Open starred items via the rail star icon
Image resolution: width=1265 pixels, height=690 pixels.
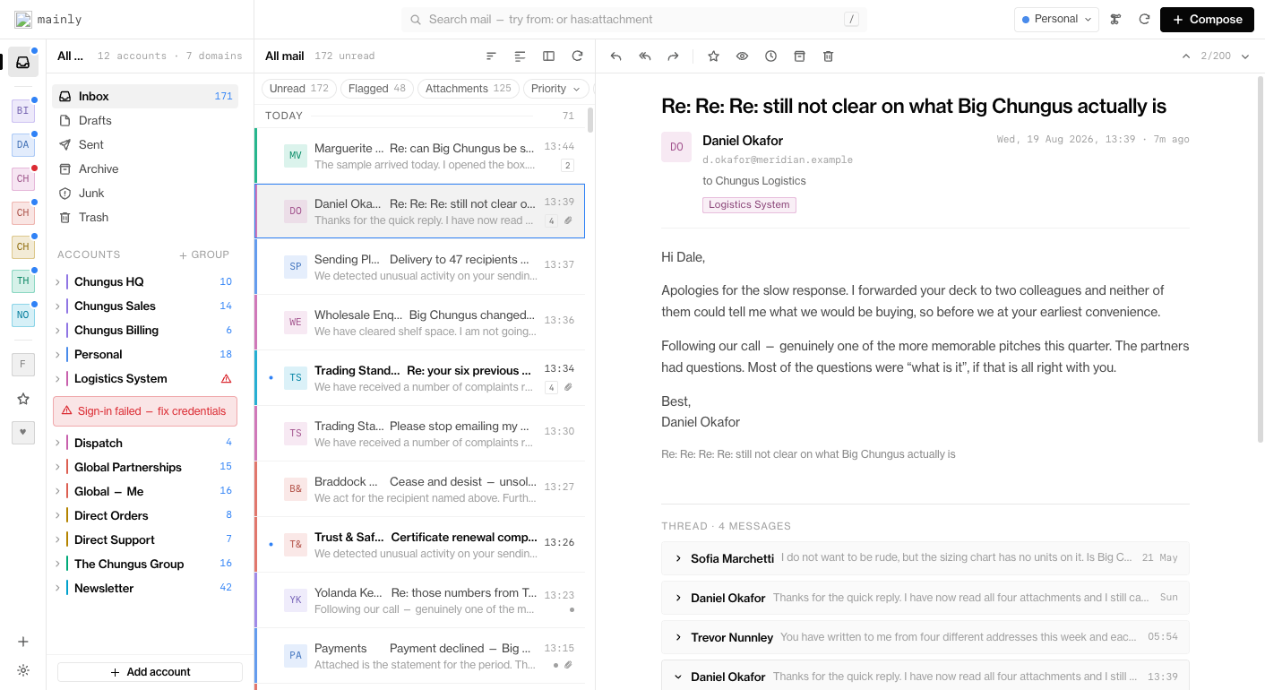pyautogui.click(x=23, y=399)
